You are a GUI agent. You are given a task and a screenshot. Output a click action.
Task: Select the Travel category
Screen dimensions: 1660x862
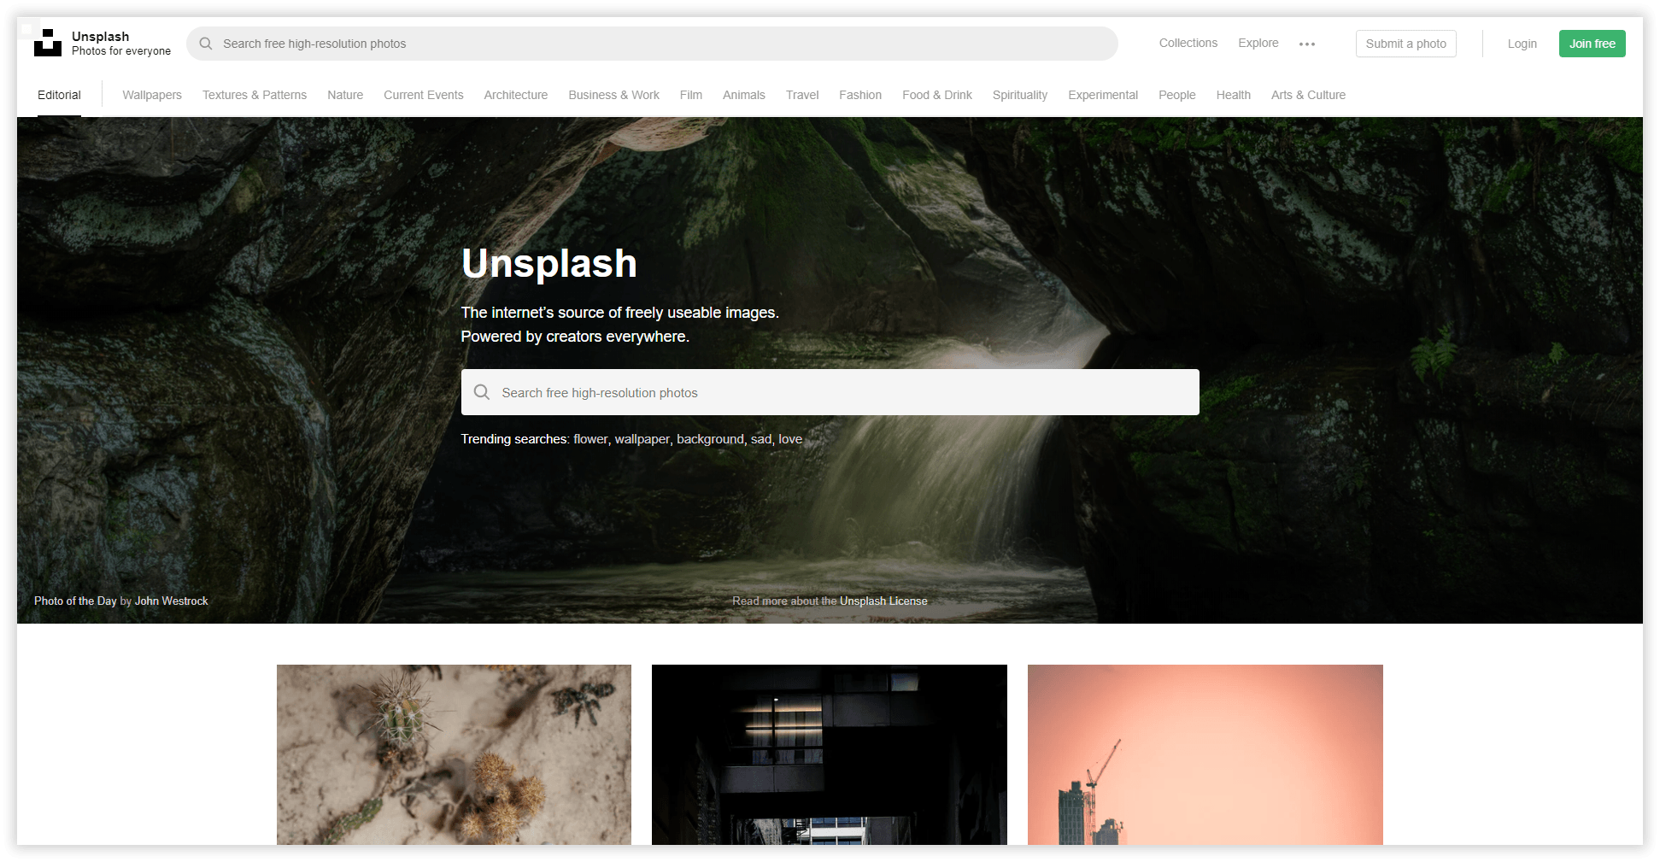[x=802, y=95]
